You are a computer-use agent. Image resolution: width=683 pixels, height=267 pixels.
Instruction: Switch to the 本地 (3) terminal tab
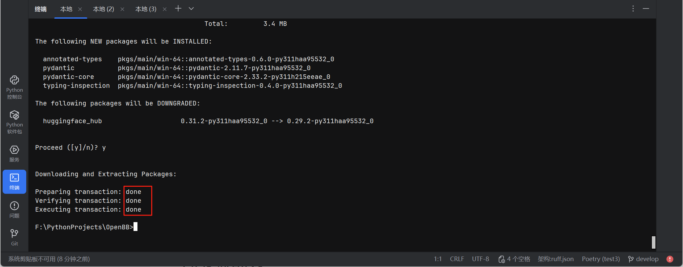pyautogui.click(x=146, y=9)
